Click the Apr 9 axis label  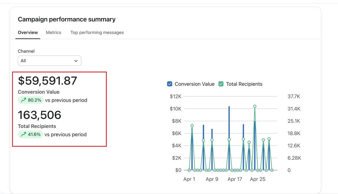click(212, 179)
